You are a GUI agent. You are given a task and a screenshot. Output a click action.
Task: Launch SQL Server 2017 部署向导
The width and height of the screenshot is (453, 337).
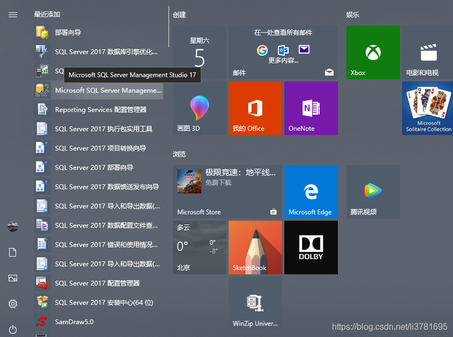(x=98, y=168)
